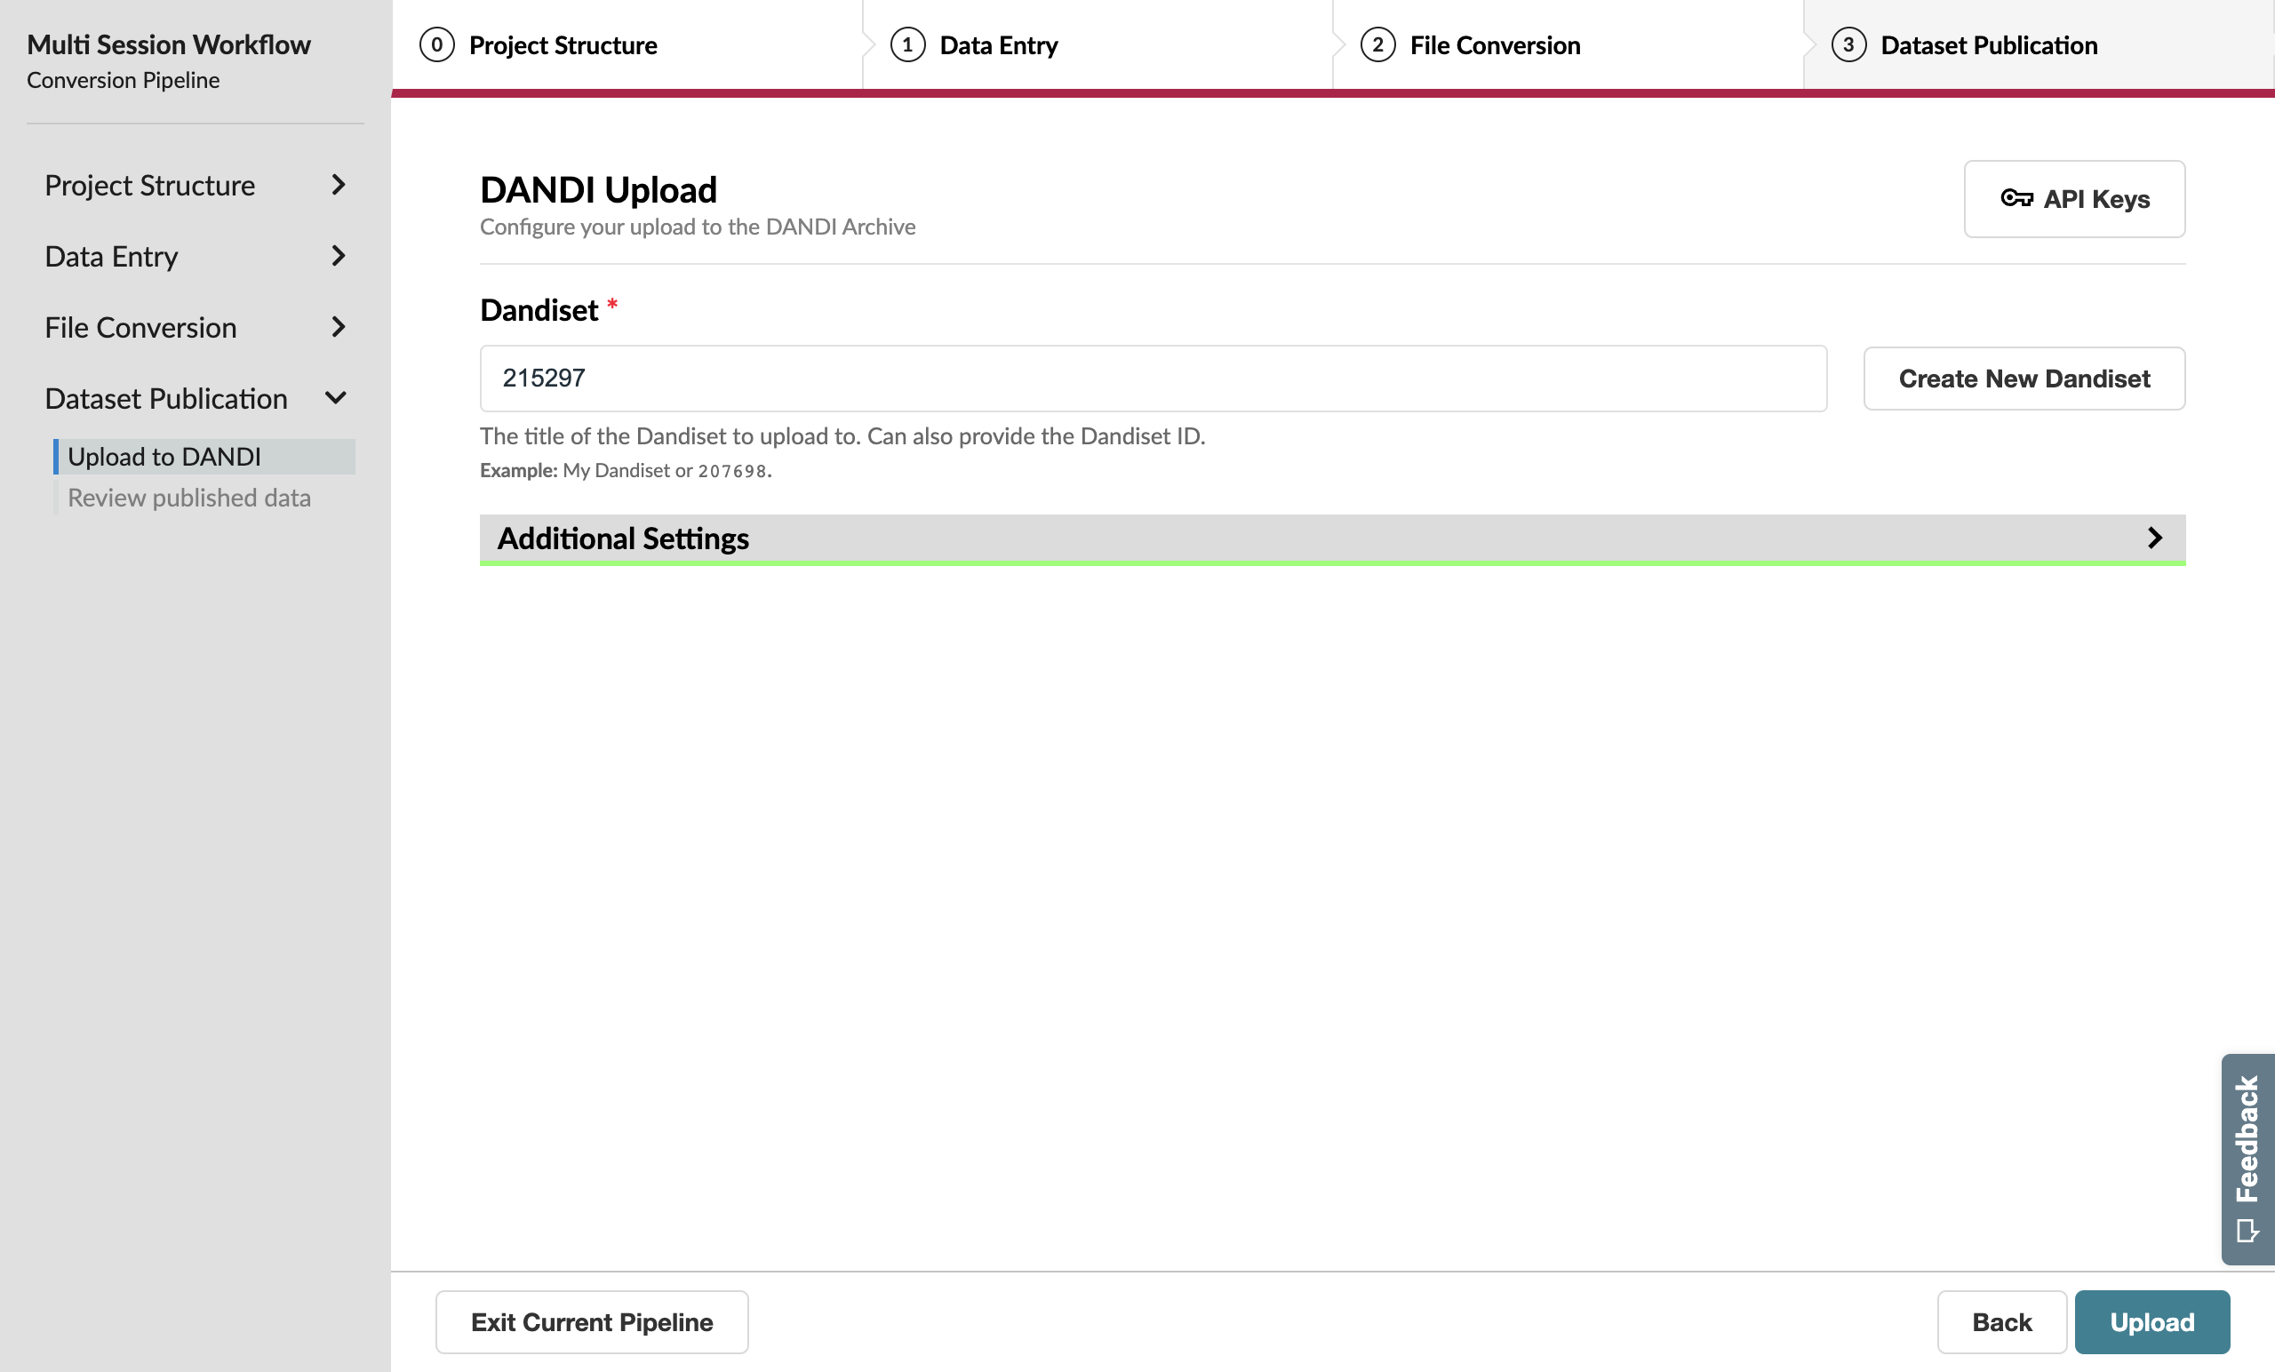Click the step 2 circle icon
Screen dimensions: 2275x1372
coord(1377,45)
